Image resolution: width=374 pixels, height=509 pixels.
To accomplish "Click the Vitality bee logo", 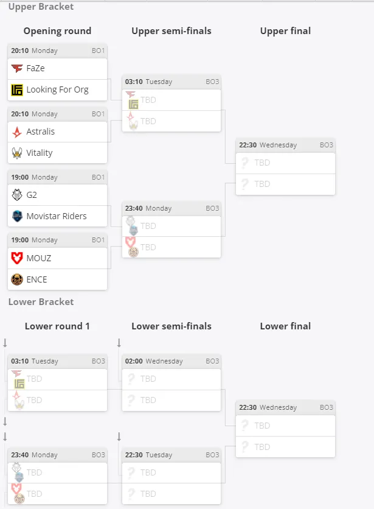I will 17,153.
